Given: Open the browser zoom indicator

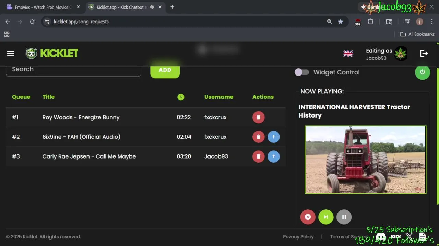Looking at the screenshot, I should [x=329, y=22].
